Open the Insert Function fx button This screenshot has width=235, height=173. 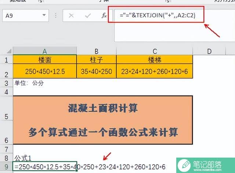click(104, 15)
